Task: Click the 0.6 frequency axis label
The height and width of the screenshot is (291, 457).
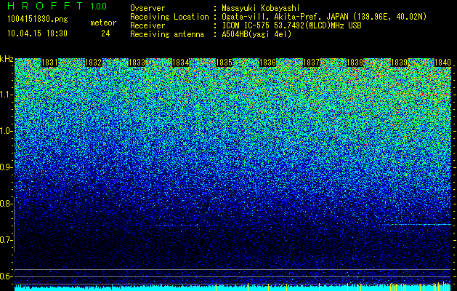Action: [6, 276]
